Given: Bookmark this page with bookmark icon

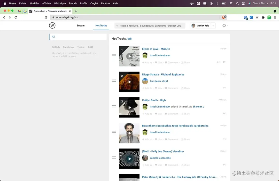Looking at the screenshot, I should point(46,17).
